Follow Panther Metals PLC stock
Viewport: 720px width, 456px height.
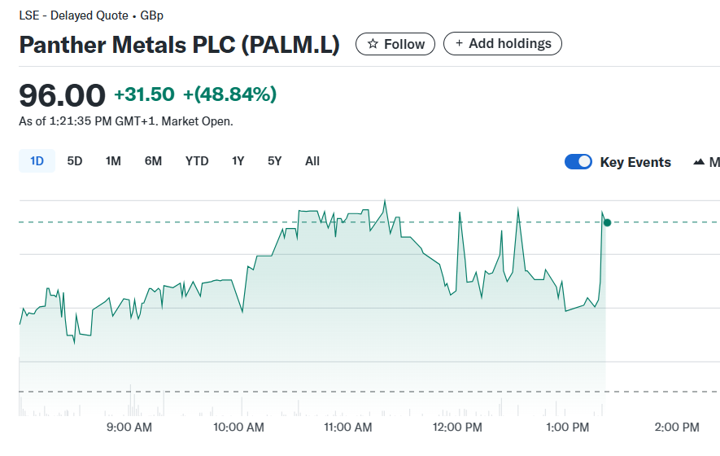[x=395, y=44]
